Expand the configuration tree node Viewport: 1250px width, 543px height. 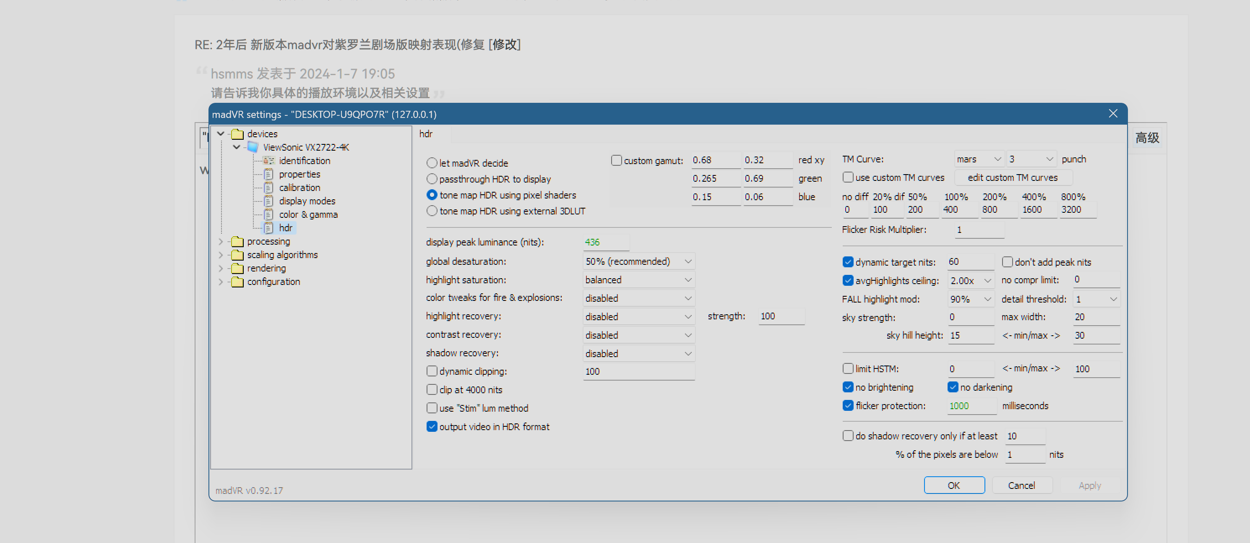pyautogui.click(x=221, y=282)
